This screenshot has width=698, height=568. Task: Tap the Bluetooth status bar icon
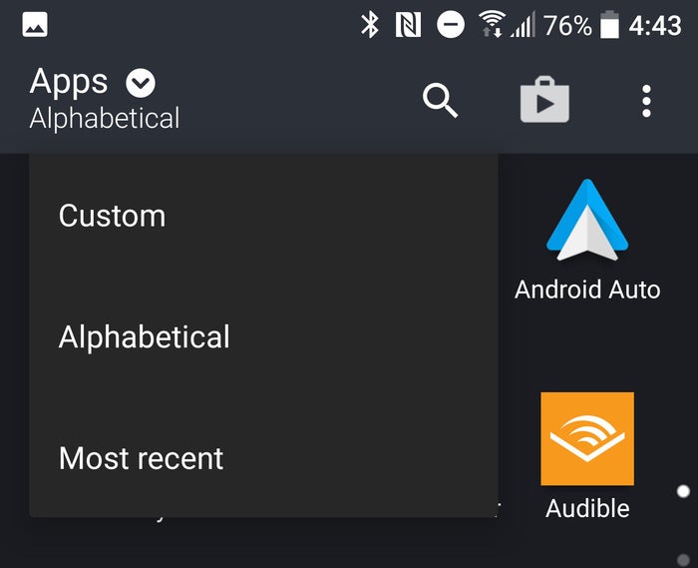point(370,25)
